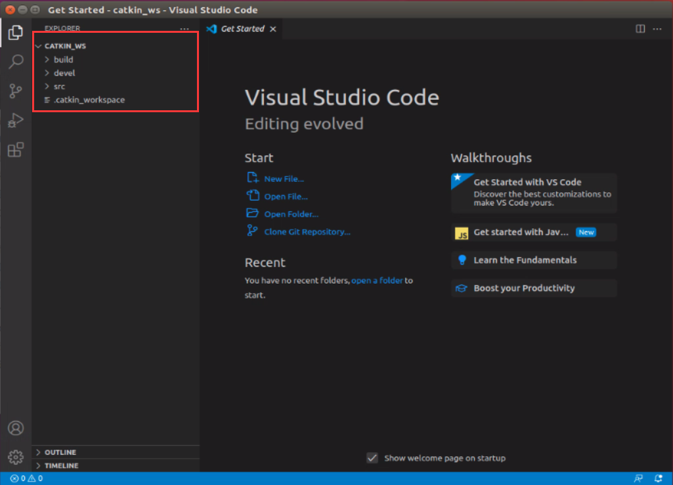This screenshot has width=673, height=485.
Task: Open the Search view in activity bar
Action: pos(16,62)
